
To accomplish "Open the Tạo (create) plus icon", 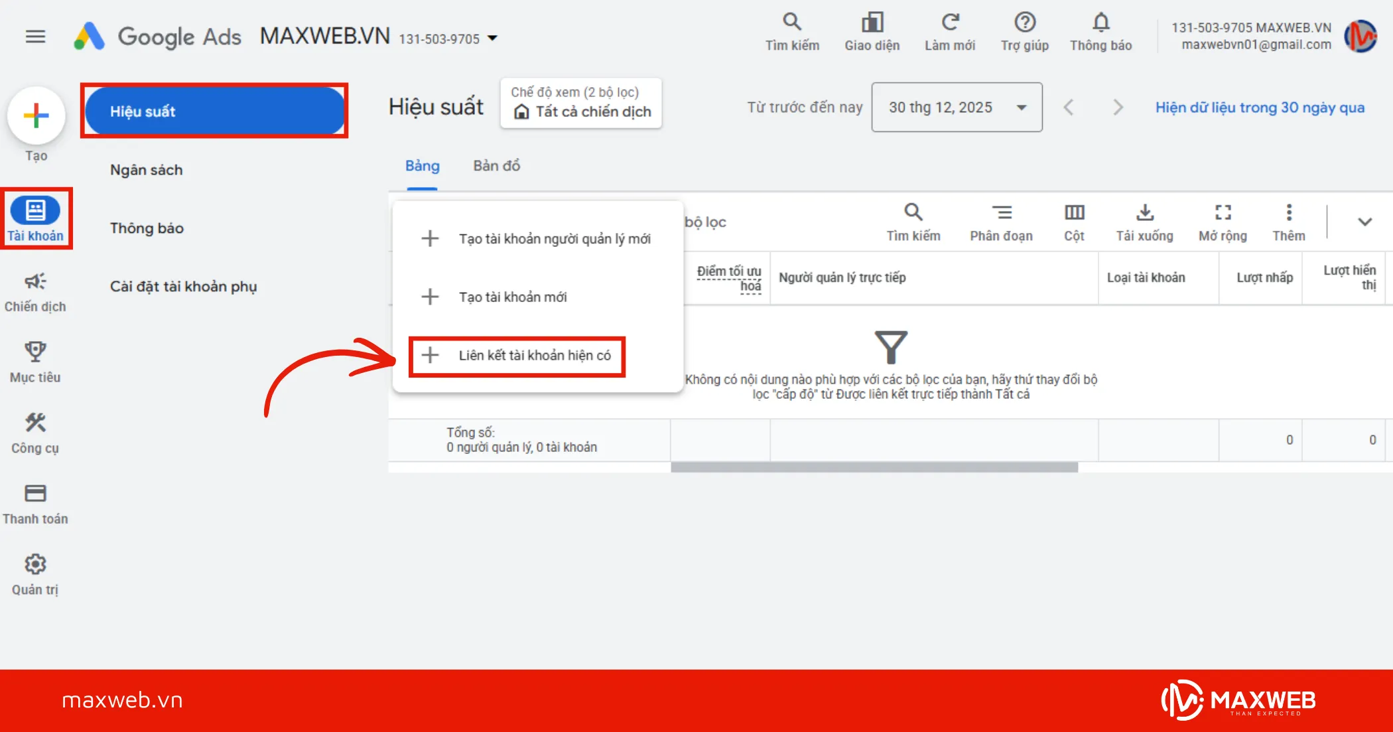I will click(x=36, y=115).
